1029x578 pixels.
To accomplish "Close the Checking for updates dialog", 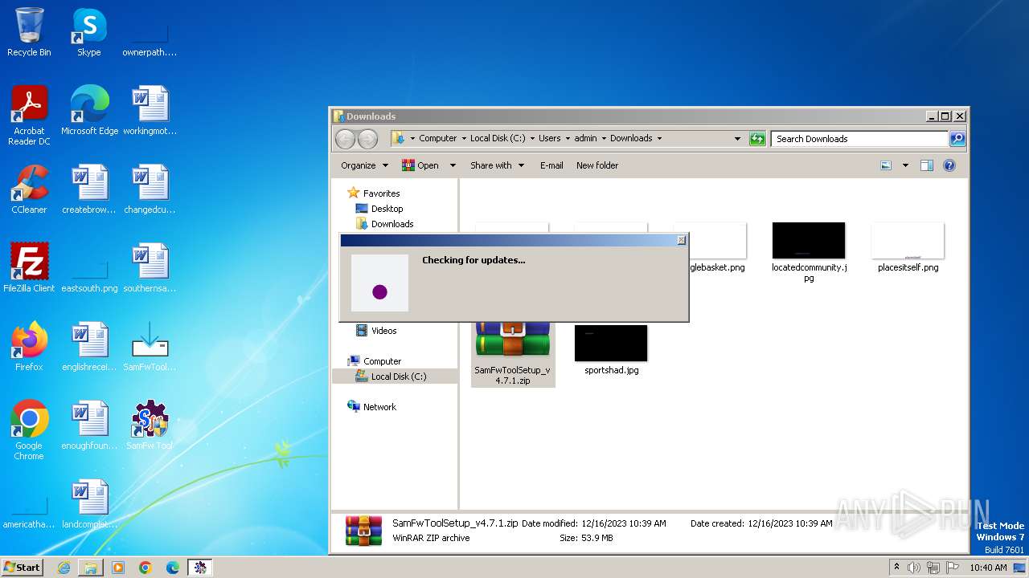I will click(x=681, y=240).
